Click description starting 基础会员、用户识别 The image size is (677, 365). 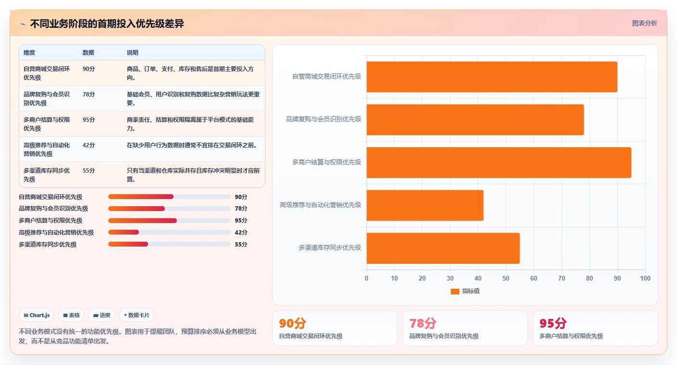[193, 98]
